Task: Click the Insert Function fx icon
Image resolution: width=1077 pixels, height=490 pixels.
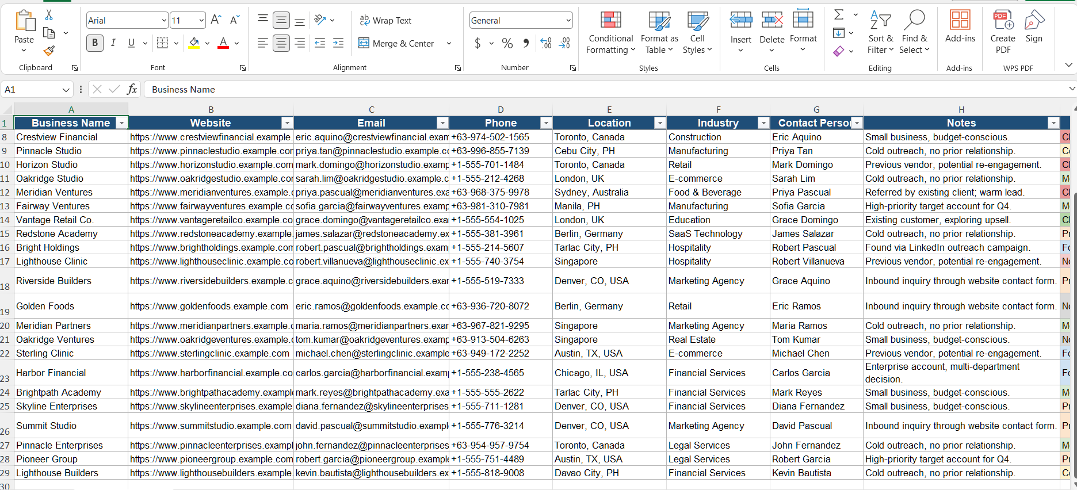Action: pos(132,89)
